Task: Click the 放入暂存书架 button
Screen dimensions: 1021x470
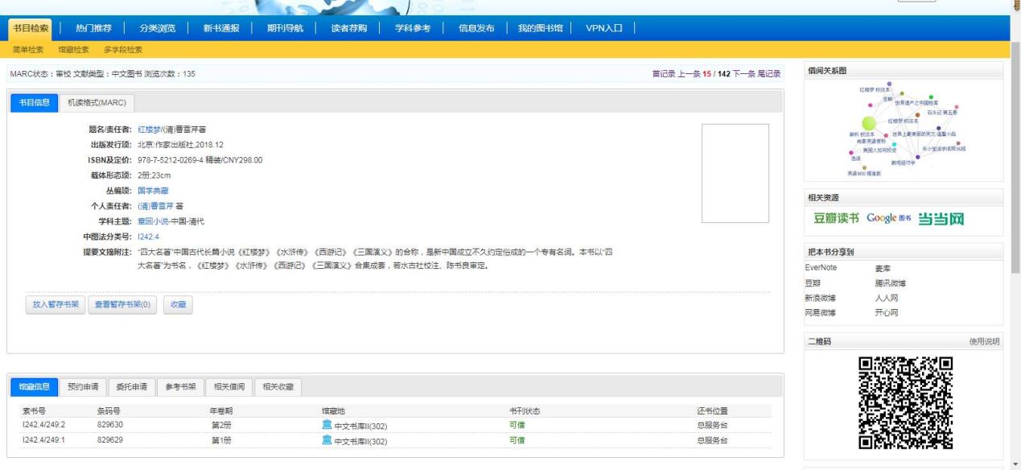Action: pos(56,305)
